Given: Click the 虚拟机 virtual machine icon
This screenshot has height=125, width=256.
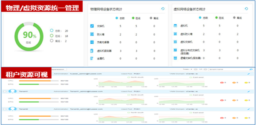Looking at the screenshot, I should tap(175, 26).
